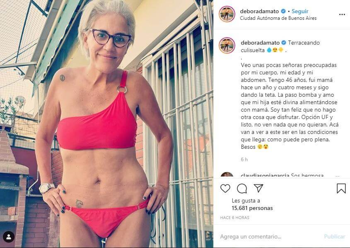Open Ciudad Autónoma de Buenos Aires location
The image size is (350, 248).
pos(278,18)
